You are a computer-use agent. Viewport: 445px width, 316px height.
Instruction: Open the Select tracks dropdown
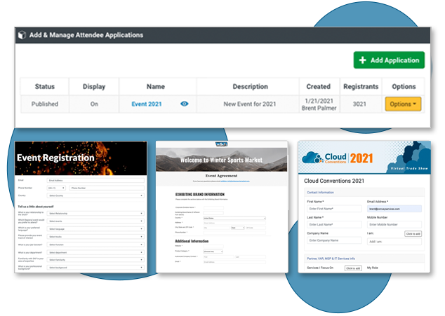pyautogui.click(x=95, y=237)
